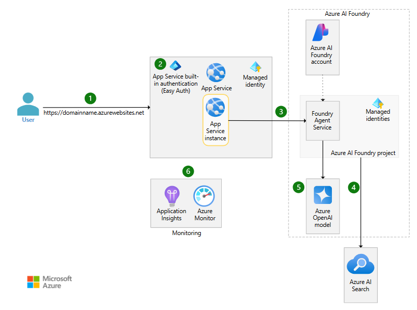
Task: Click the 'Managed identities' label text
Action: click(x=378, y=115)
